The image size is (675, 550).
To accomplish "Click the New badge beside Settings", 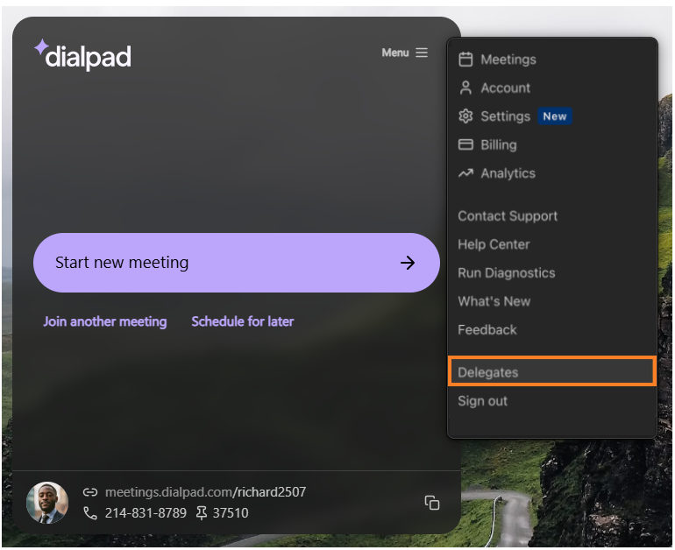I will (554, 116).
